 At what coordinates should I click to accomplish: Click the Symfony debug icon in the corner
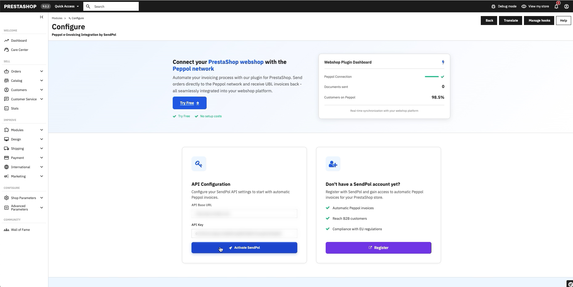[570, 284]
